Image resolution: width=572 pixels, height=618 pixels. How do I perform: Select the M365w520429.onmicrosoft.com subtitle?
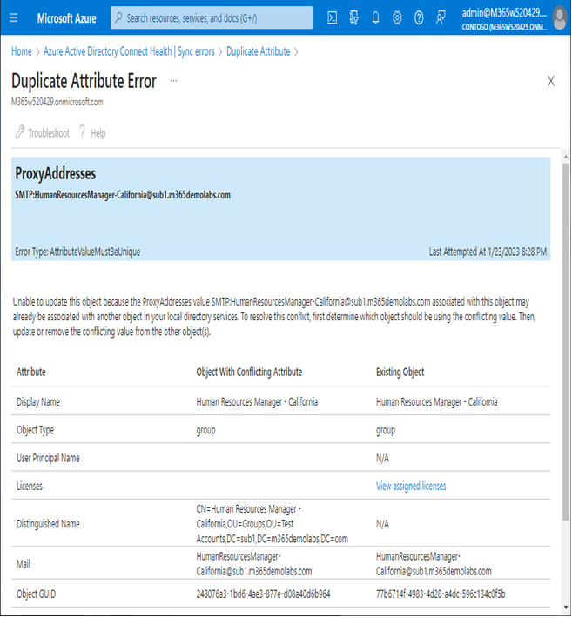(57, 102)
